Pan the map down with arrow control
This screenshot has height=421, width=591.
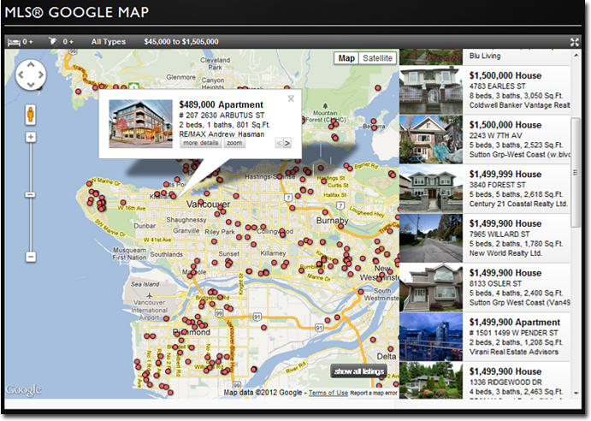coord(31,85)
